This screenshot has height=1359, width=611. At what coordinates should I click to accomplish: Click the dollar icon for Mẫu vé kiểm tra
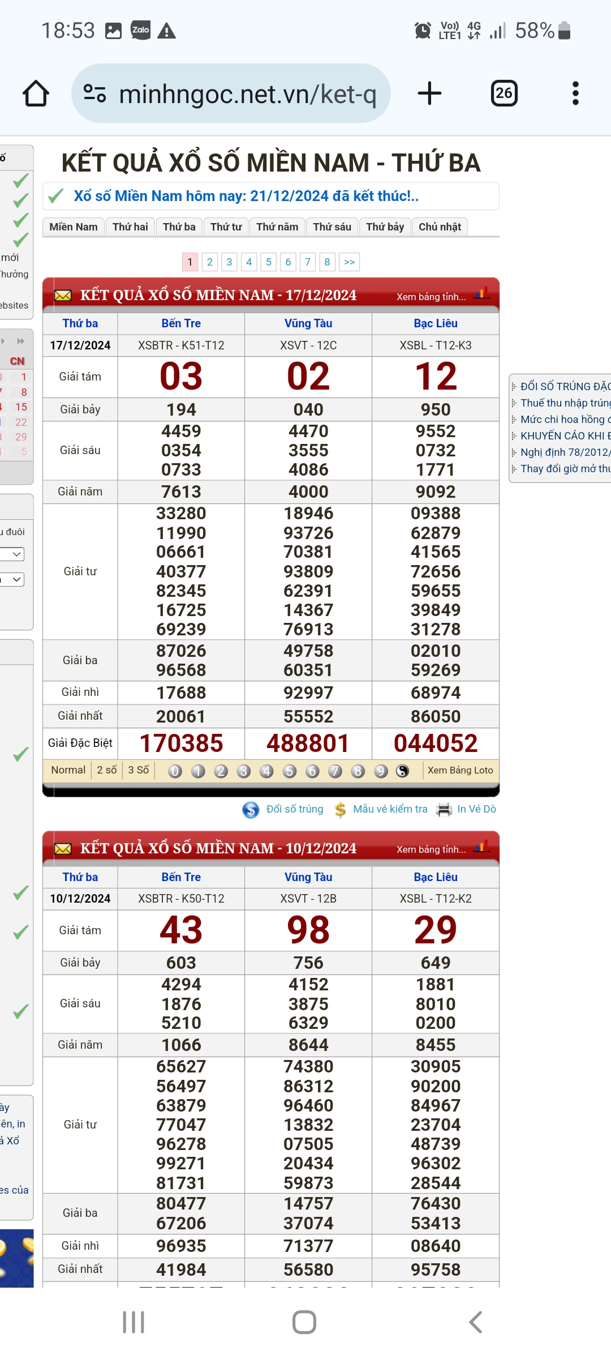[x=340, y=810]
